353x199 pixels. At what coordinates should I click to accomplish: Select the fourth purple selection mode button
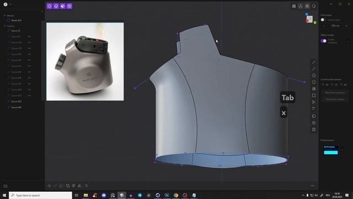click(69, 6)
